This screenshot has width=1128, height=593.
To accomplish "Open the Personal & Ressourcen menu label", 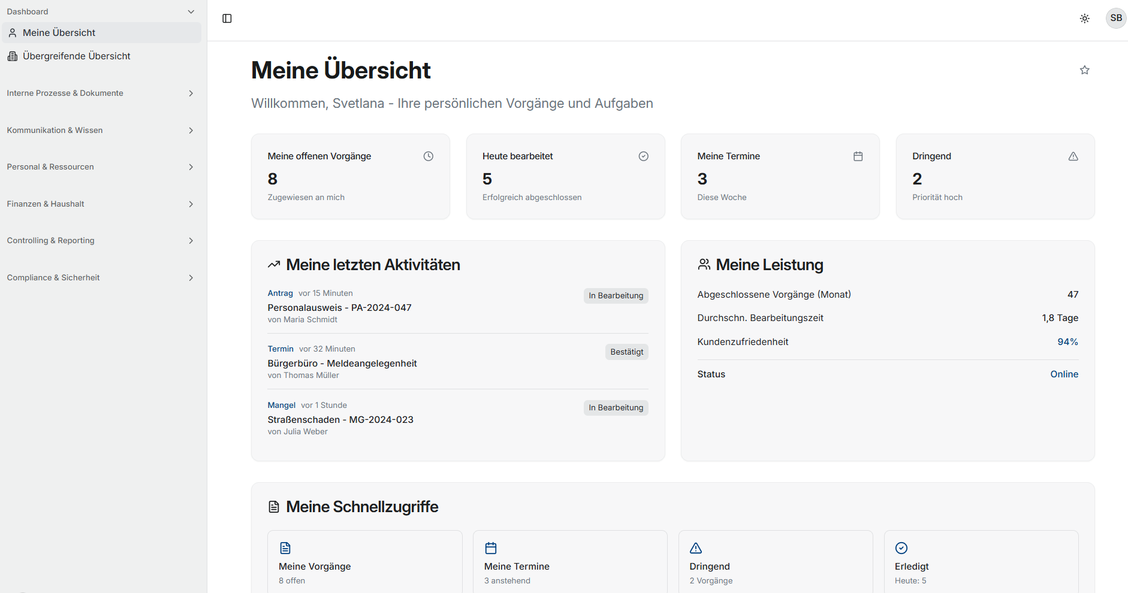I will click(50, 167).
